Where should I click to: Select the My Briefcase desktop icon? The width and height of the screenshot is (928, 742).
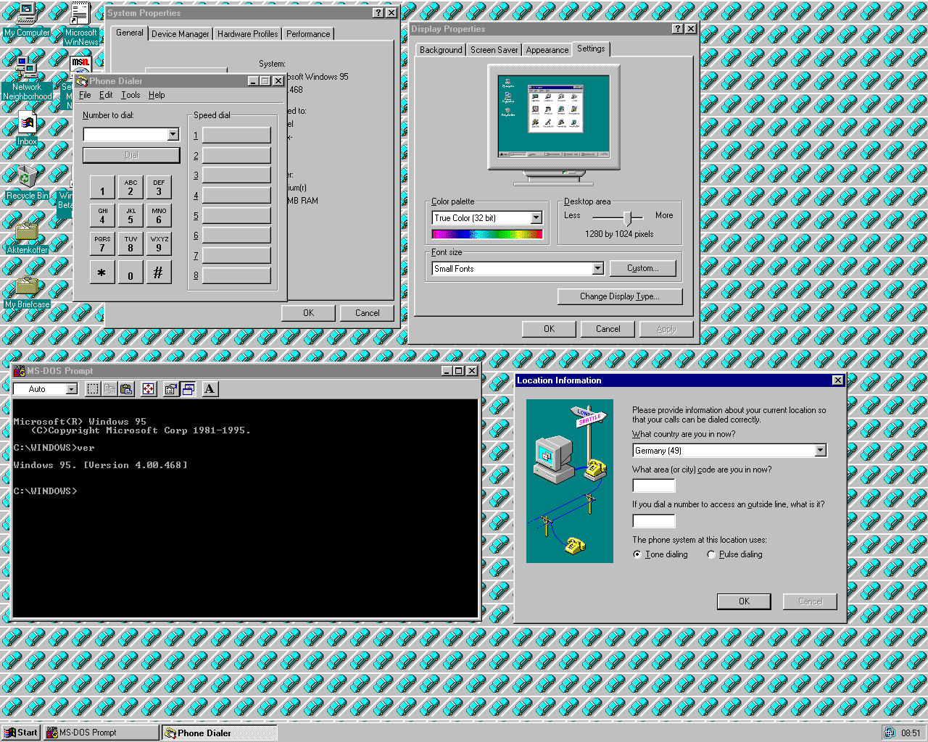pyautogui.click(x=27, y=293)
